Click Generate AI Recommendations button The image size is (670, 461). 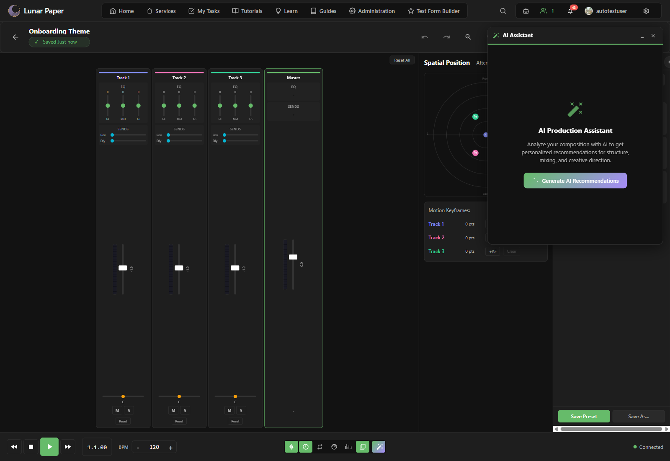[575, 181]
